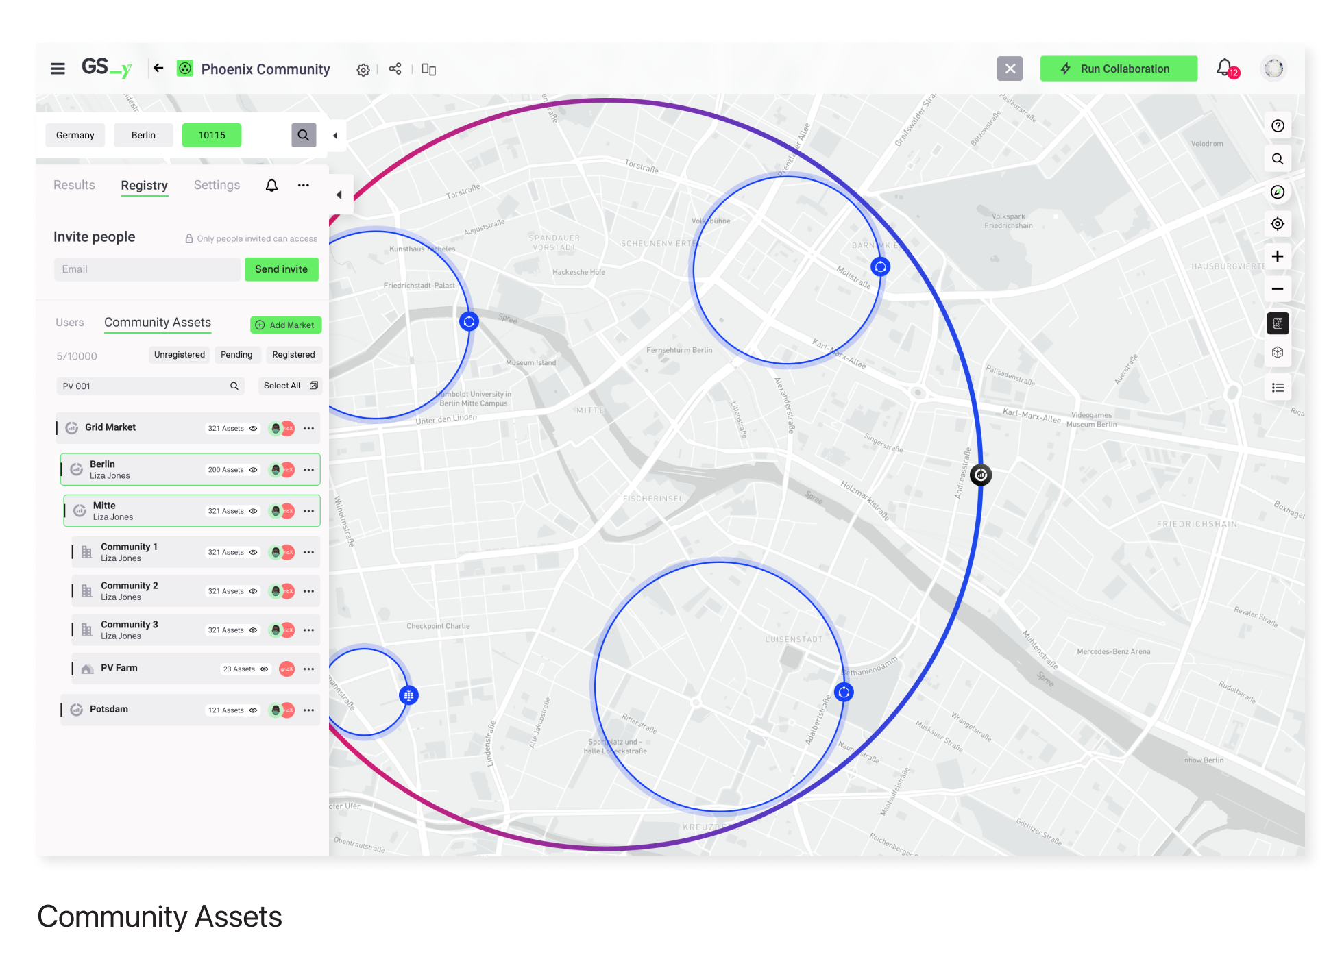Click the map compass icon
Image resolution: width=1342 pixels, height=959 pixels.
[x=1278, y=192]
